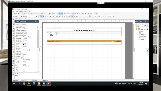The width and height of the screenshot is (161, 91).
Task: Toggle Clipped checkbox in Object Inspector
Action: (x=23, y=43)
